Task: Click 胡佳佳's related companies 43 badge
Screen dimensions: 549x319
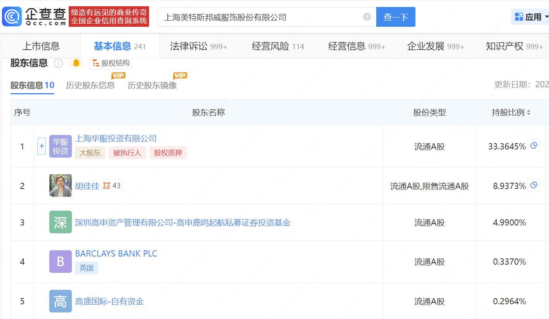Action: (112, 186)
